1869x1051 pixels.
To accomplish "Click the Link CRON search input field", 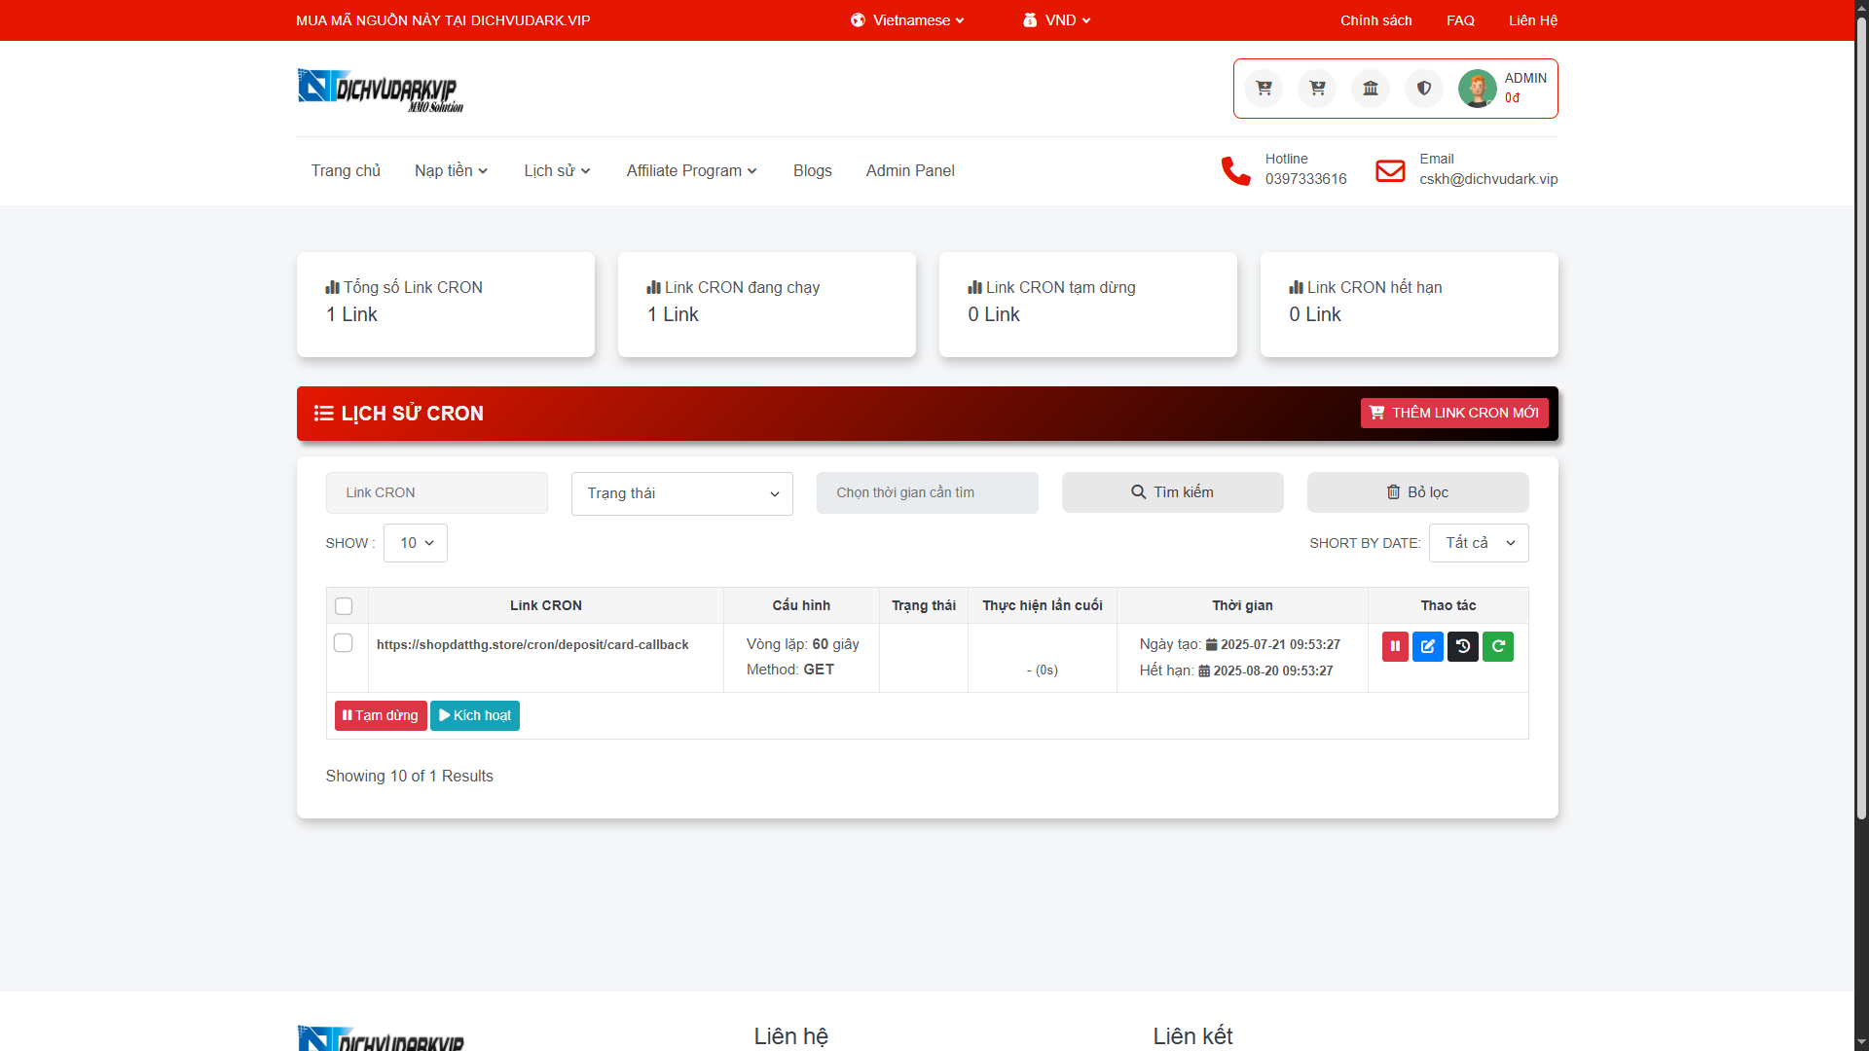I will 436,493.
